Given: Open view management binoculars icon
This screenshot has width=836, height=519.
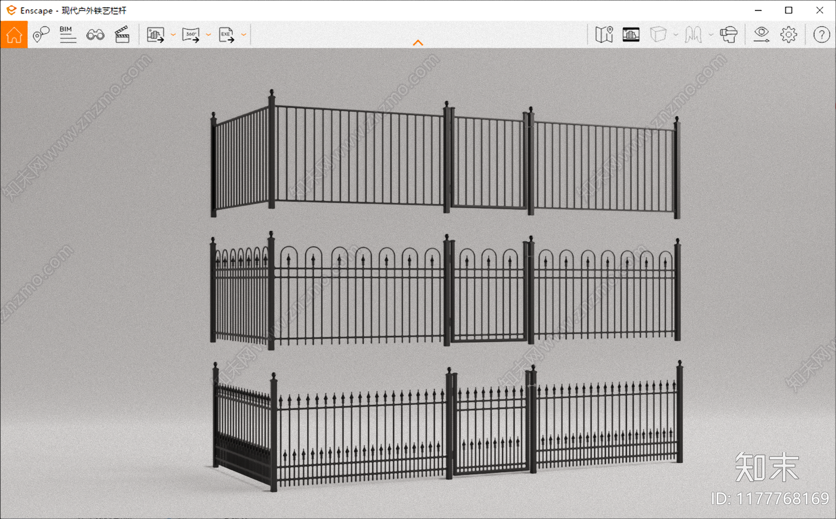Looking at the screenshot, I should (95, 35).
